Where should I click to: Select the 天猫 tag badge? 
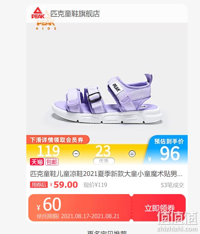[37, 162]
